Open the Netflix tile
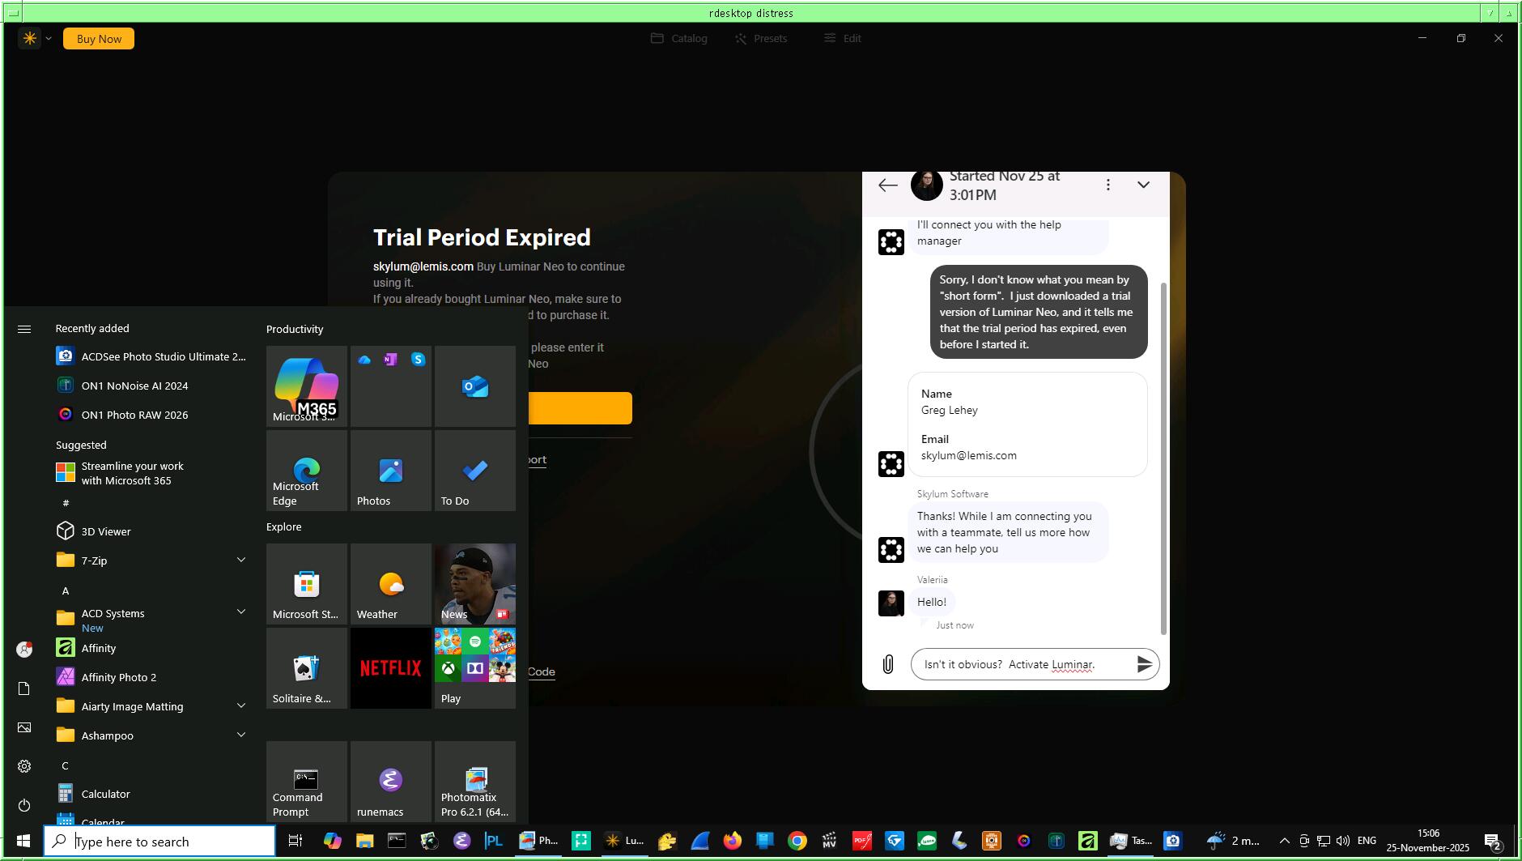This screenshot has width=1522, height=861. [390, 667]
